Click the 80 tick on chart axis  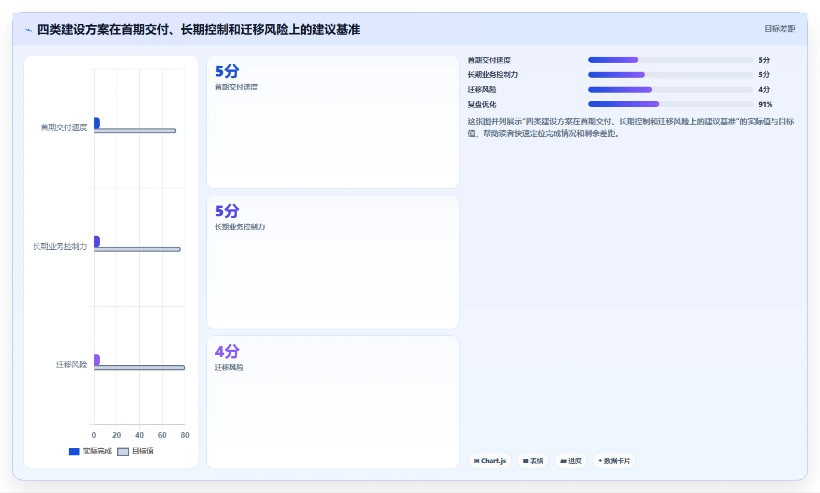tap(185, 435)
